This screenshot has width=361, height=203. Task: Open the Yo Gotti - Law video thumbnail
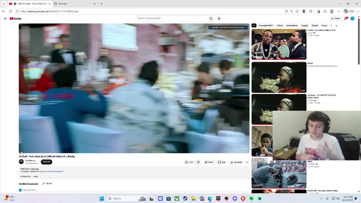click(279, 44)
